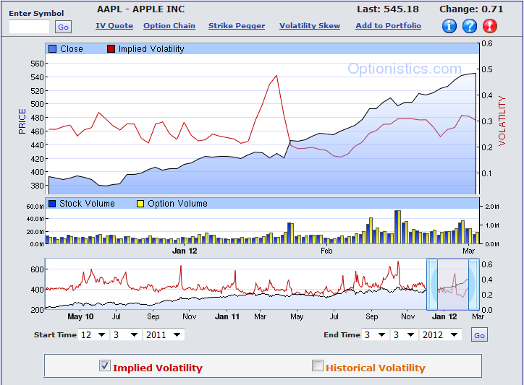Open the Volatility Skew link

pyautogui.click(x=310, y=26)
